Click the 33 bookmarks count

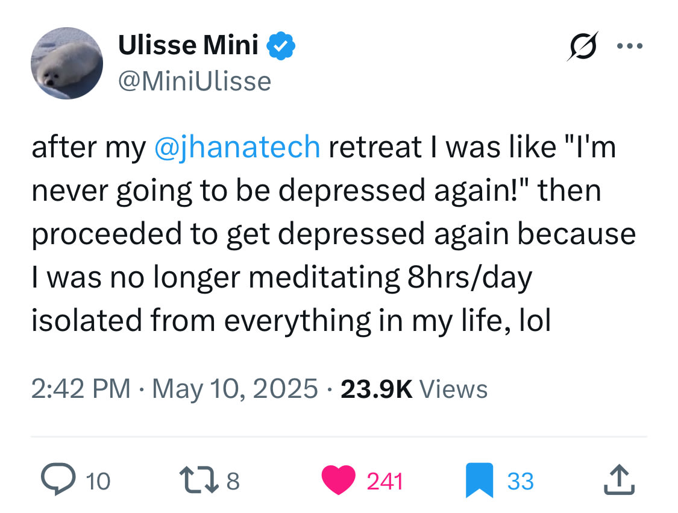[x=521, y=481]
